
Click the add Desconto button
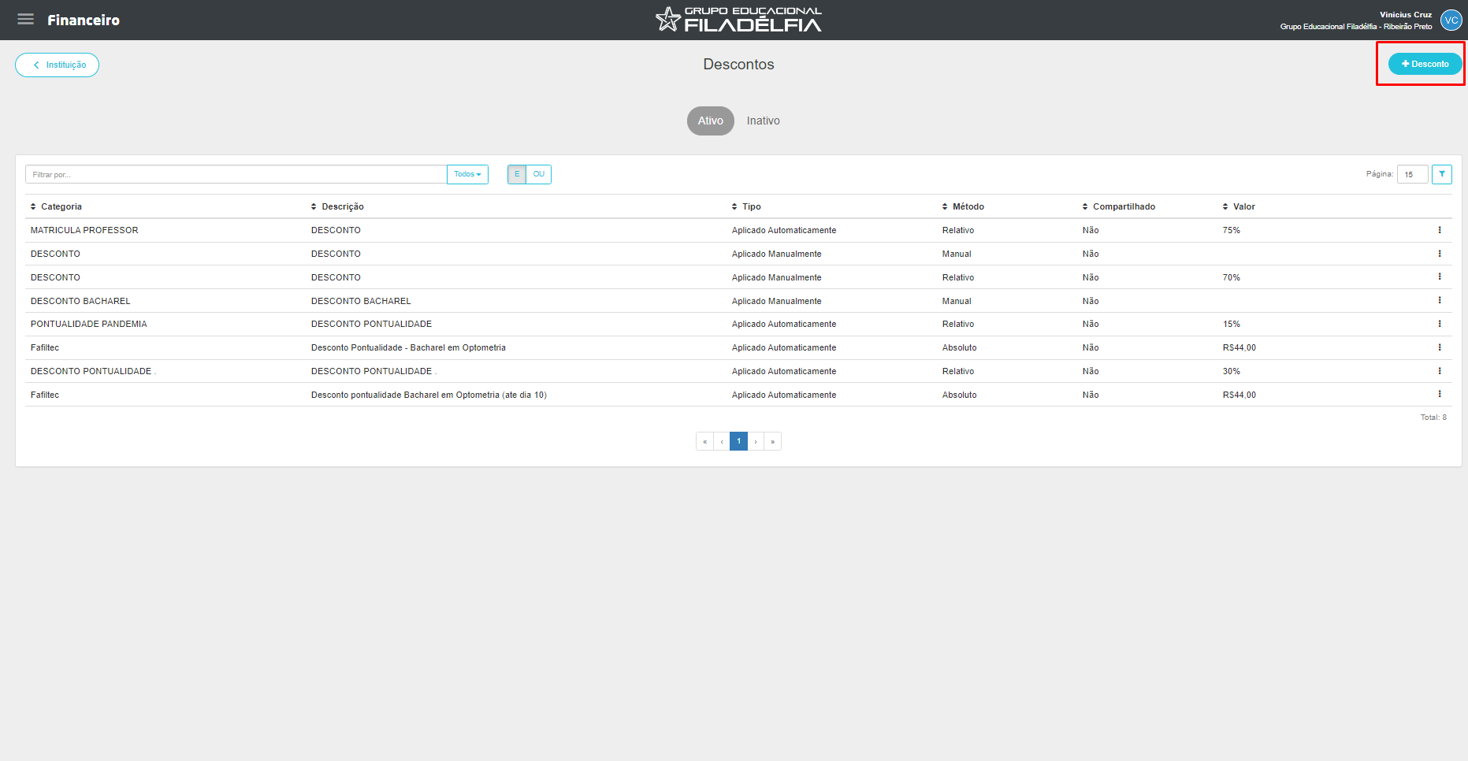[x=1425, y=64]
